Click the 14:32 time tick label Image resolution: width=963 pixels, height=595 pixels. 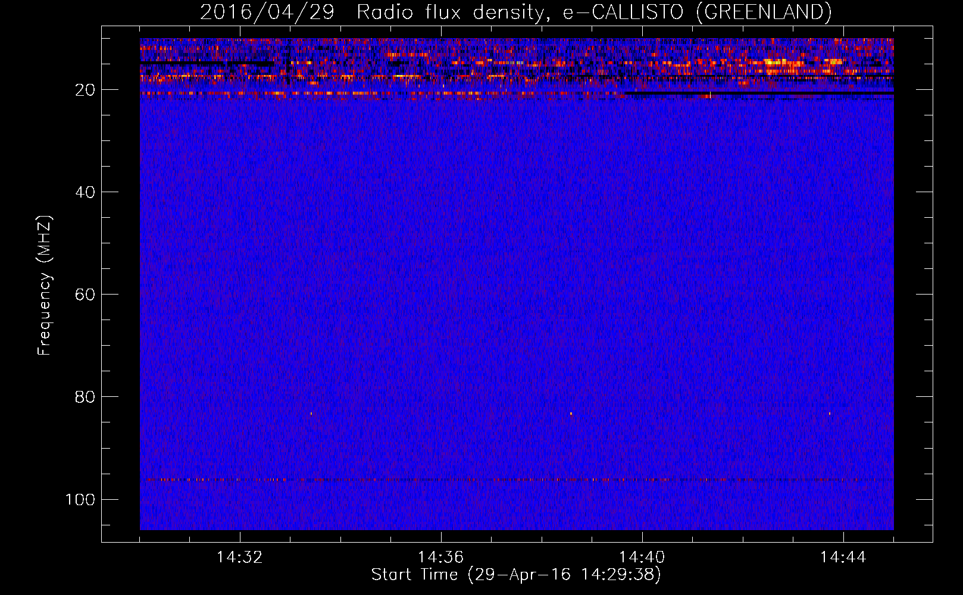(240, 557)
